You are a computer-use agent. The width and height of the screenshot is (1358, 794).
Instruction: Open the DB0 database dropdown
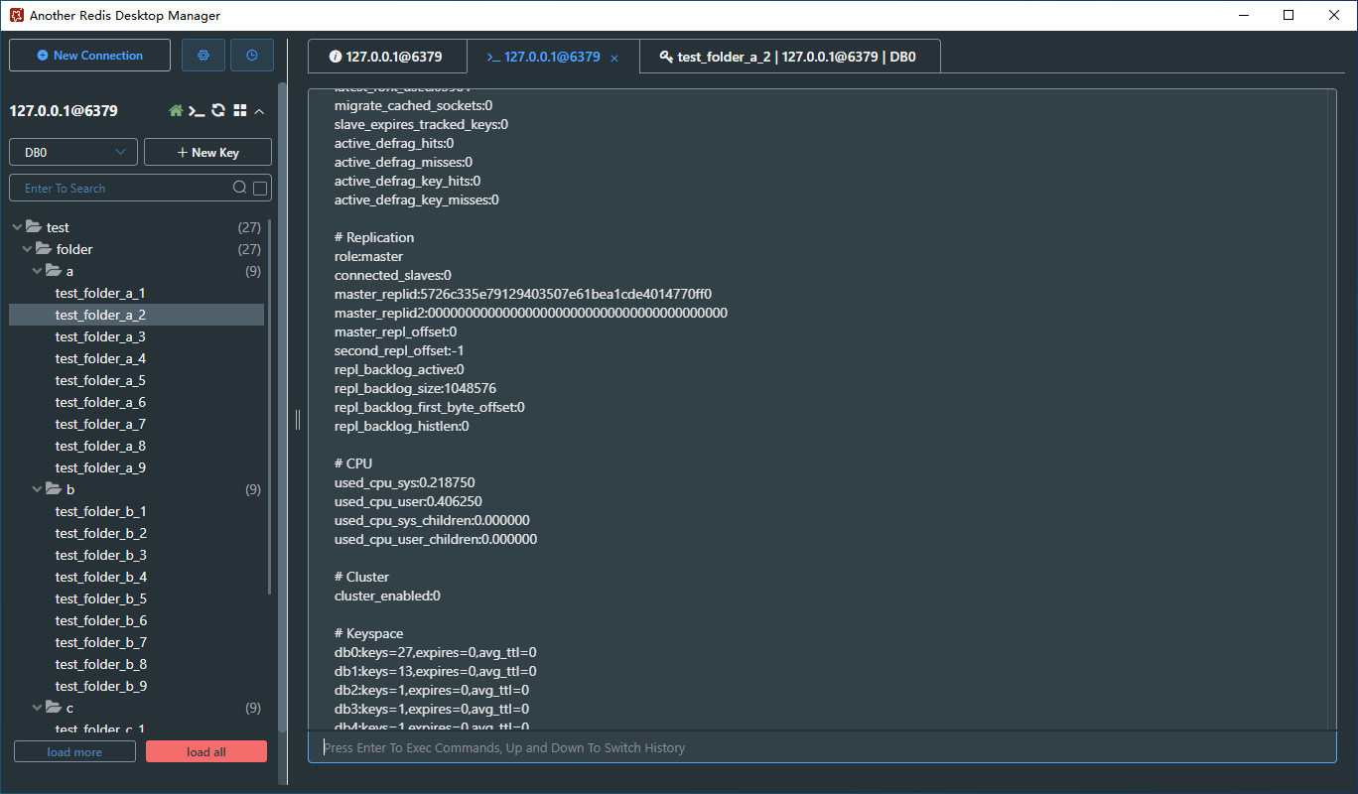click(x=73, y=152)
